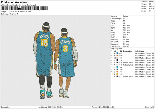The width and height of the screenshot is (155, 109).
Task: Click the Stop Sequence heading
Action: tap(117, 49)
